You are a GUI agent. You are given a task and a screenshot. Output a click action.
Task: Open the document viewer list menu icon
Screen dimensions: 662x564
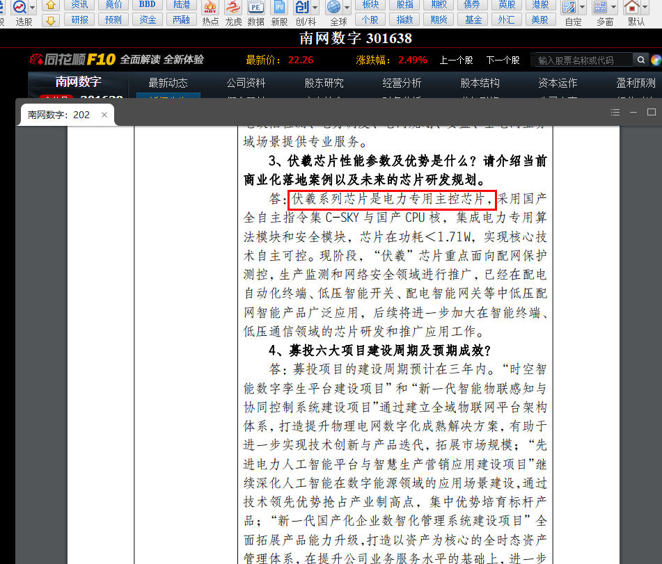point(615,112)
